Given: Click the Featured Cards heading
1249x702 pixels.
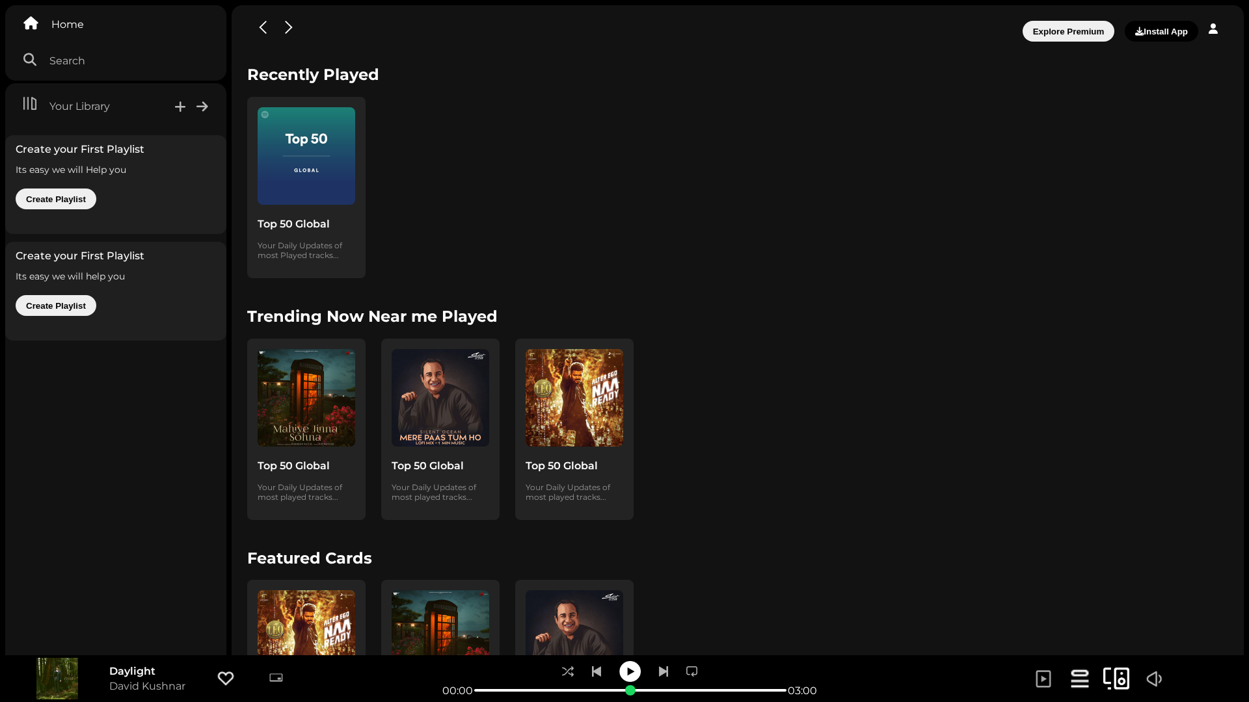Looking at the screenshot, I should 310,558.
